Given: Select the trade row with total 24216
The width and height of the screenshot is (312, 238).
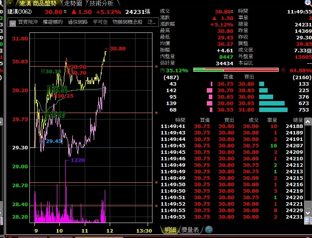Looking at the screenshot, I should pos(232,185).
